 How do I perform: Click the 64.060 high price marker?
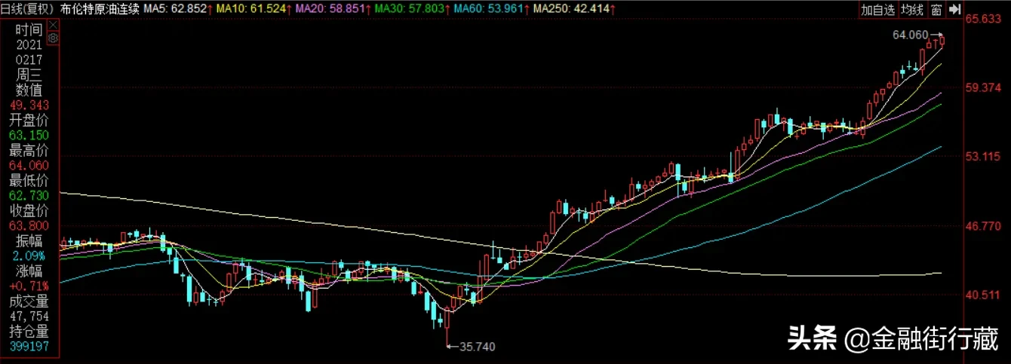(x=911, y=35)
